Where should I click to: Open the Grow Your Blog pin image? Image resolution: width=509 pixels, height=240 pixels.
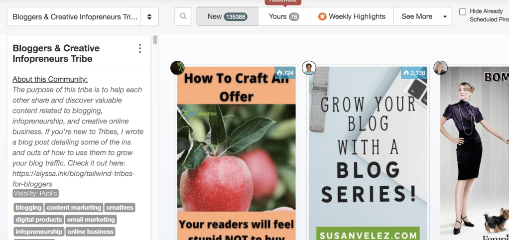[x=368, y=149]
